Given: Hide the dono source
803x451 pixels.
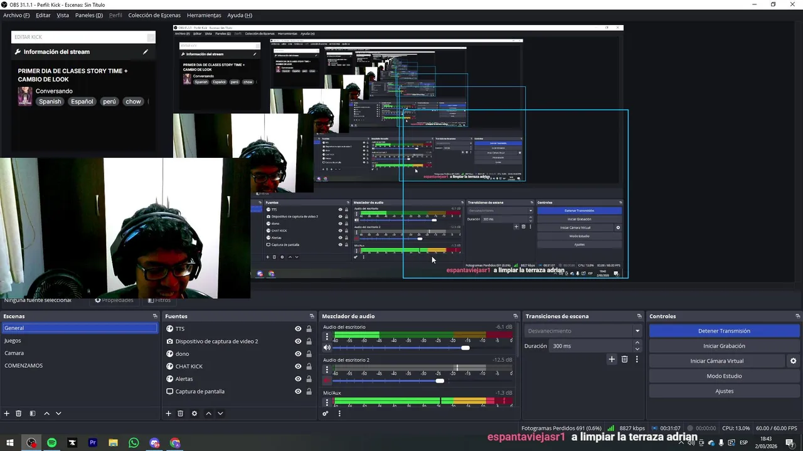Looking at the screenshot, I should 298,354.
